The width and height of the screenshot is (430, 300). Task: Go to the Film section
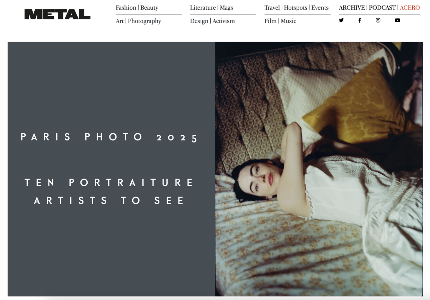[271, 21]
